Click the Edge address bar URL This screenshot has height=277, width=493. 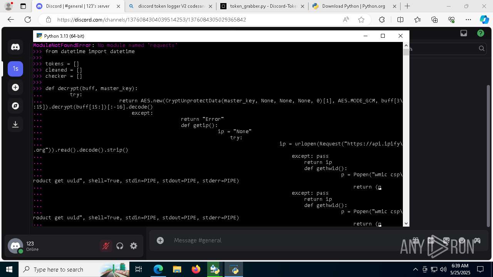coord(152,20)
